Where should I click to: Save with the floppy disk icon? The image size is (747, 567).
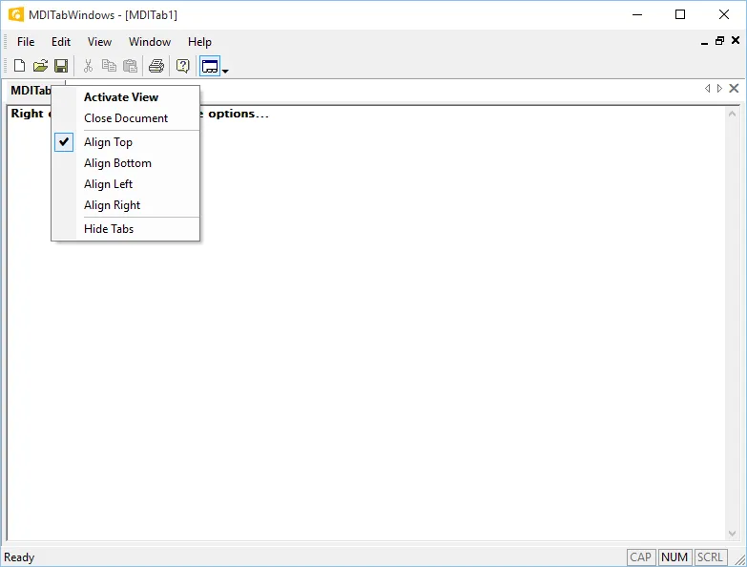[61, 66]
